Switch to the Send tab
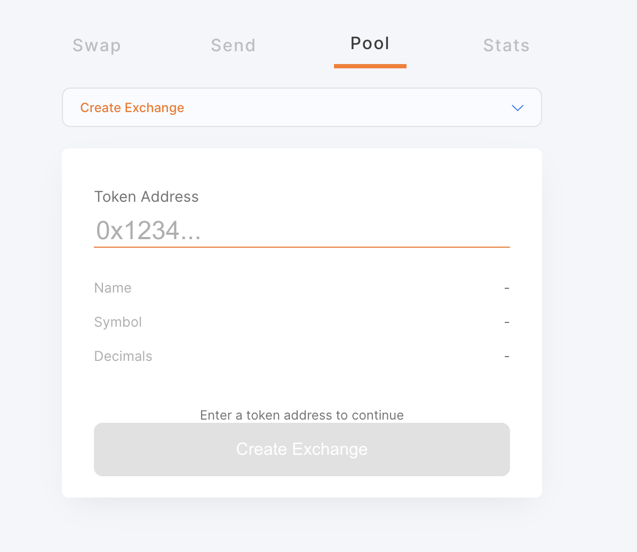 click(233, 45)
